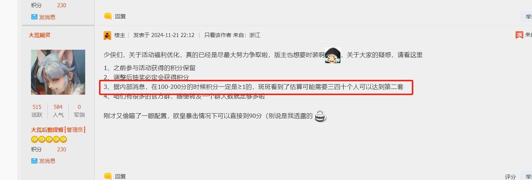Click the crying emoji after 时装啊
Viewport: 532px width, 180px height.
pos(332,55)
